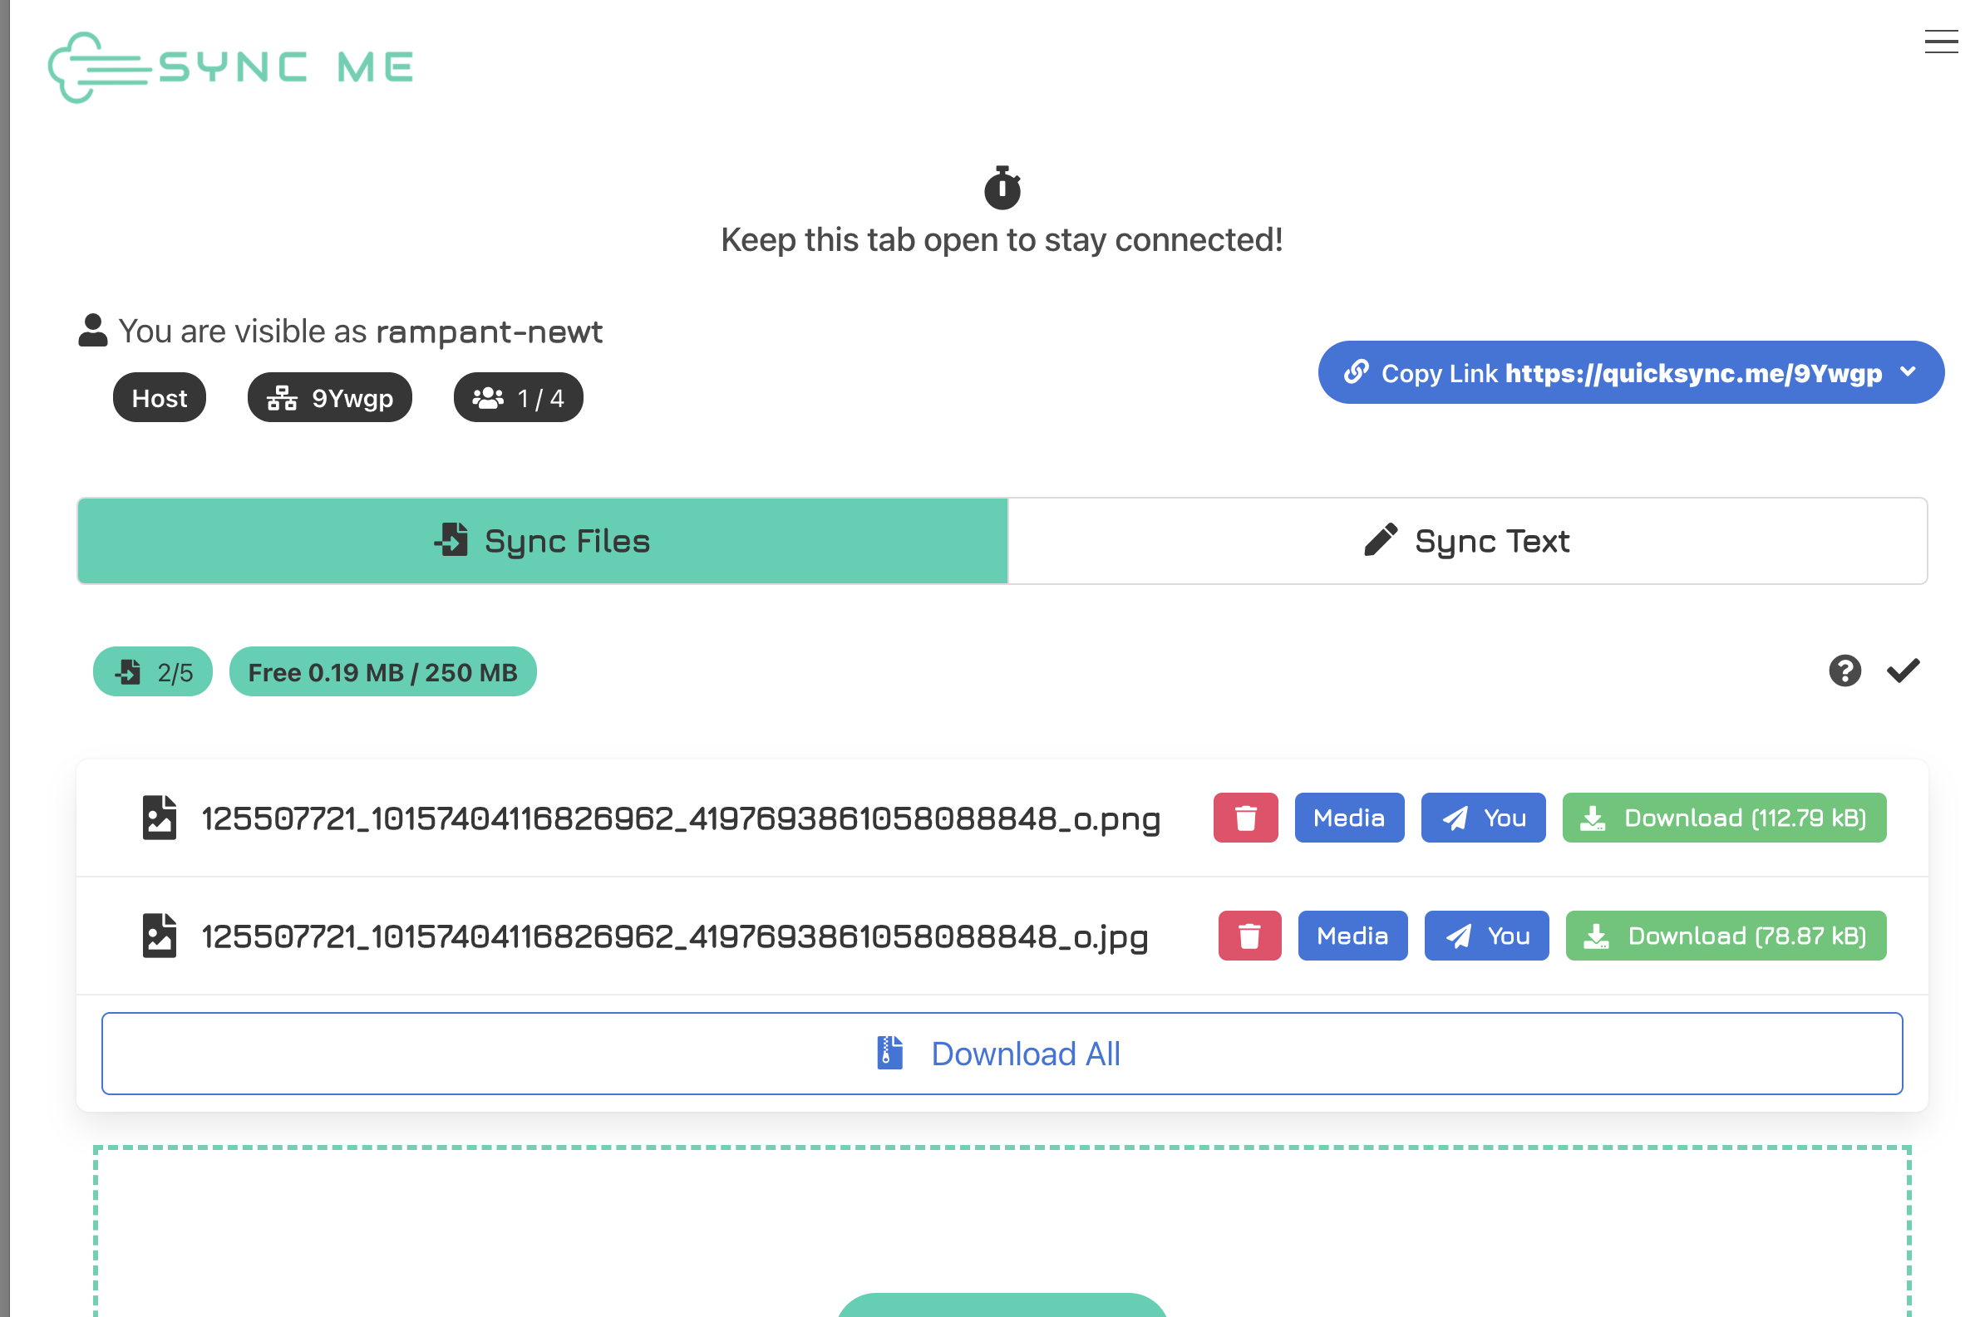1975x1317 pixels.
Task: Delete the jpg file with the trash button
Action: point(1249,935)
